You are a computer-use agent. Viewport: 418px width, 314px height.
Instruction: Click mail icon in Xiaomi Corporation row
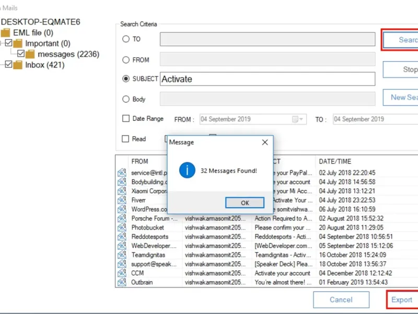click(x=122, y=191)
